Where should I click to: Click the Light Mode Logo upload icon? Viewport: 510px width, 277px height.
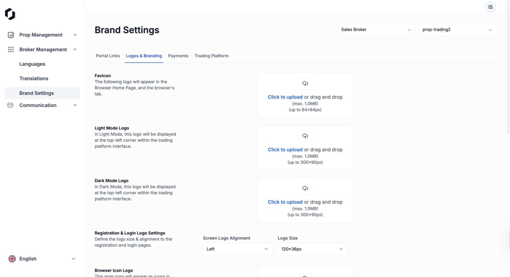pos(305,136)
